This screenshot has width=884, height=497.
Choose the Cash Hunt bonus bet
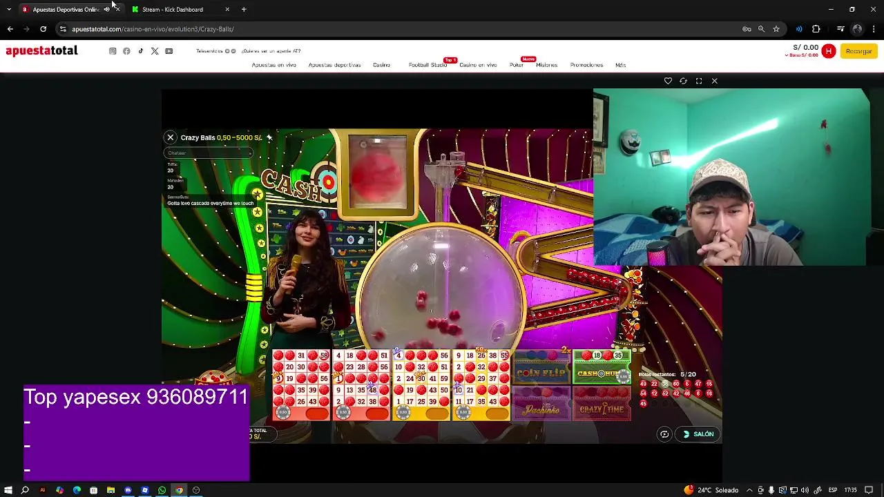click(x=602, y=368)
